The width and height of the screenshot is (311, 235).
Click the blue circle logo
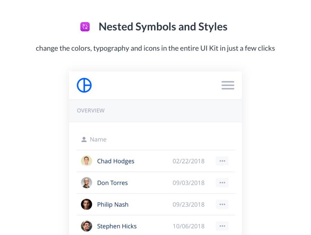coord(84,85)
